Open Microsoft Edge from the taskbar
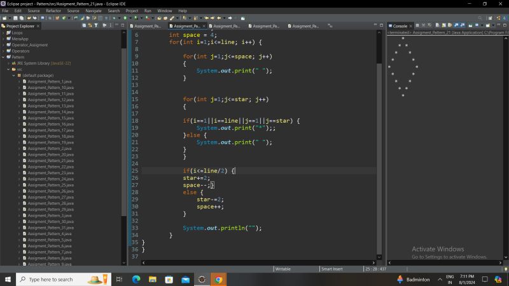509x286 pixels. pos(136,279)
